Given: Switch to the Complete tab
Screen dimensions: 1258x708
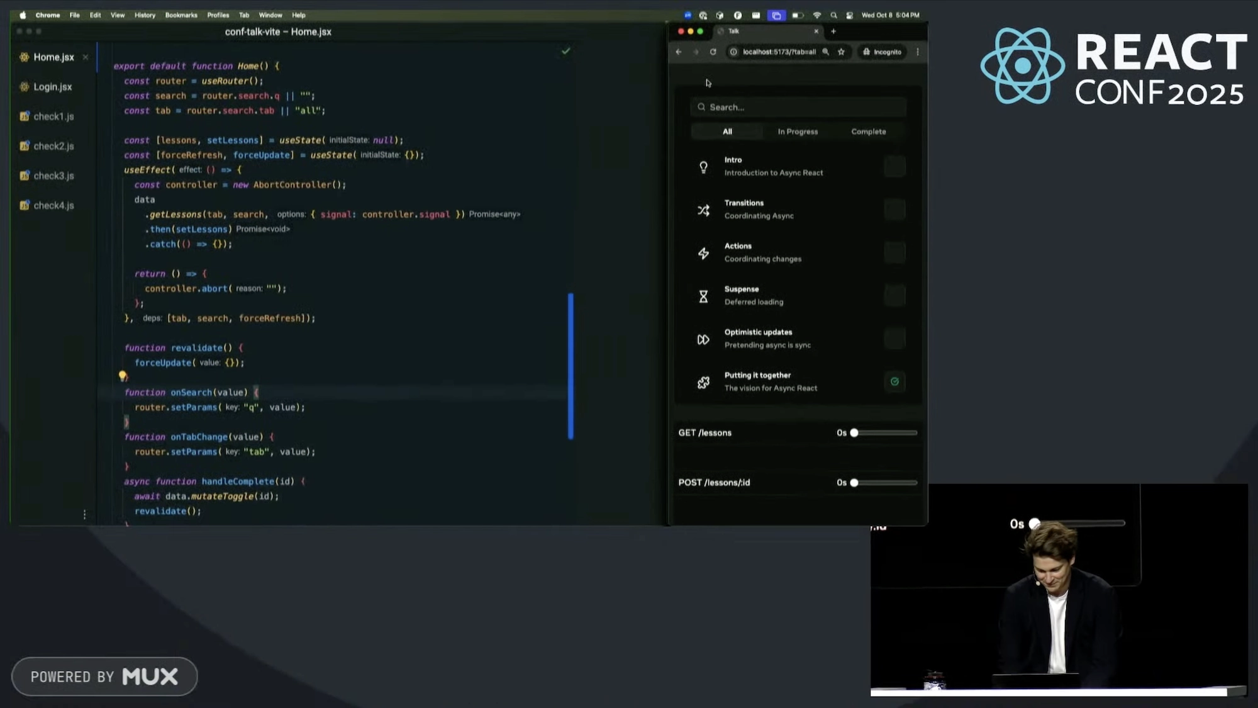Looking at the screenshot, I should coord(868,132).
